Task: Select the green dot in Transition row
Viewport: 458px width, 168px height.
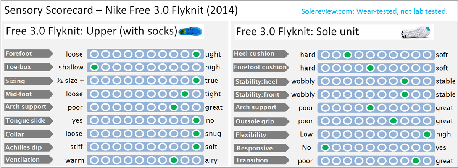Action: (x=416, y=160)
